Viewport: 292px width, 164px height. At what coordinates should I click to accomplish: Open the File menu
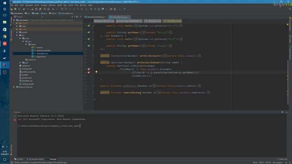(12, 5)
